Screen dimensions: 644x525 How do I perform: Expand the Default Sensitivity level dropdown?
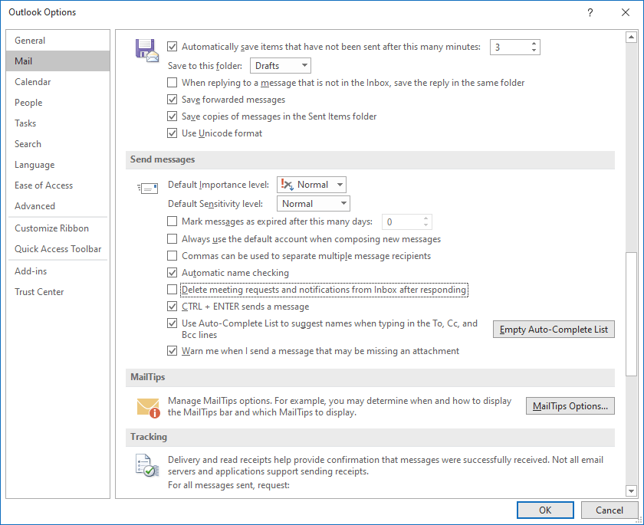(x=313, y=204)
